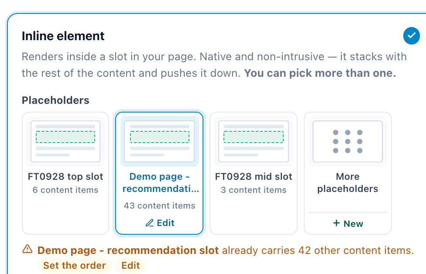Image resolution: width=426 pixels, height=274 pixels.
Task: Select the FT0928 mid slot placeholder card
Action: 254,173
